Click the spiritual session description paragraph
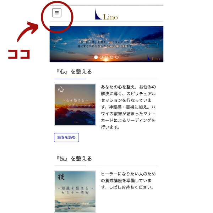This screenshot has height=213, width=213. [128, 107]
